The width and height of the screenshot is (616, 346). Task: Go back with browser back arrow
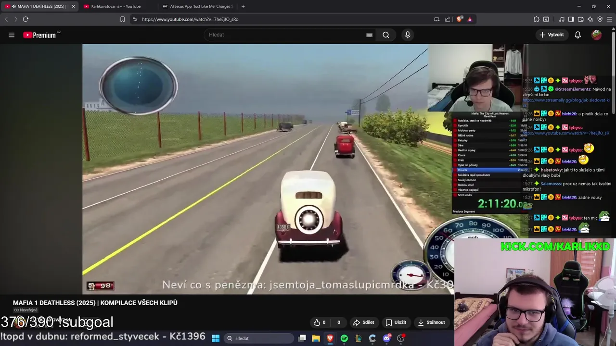tap(6, 19)
